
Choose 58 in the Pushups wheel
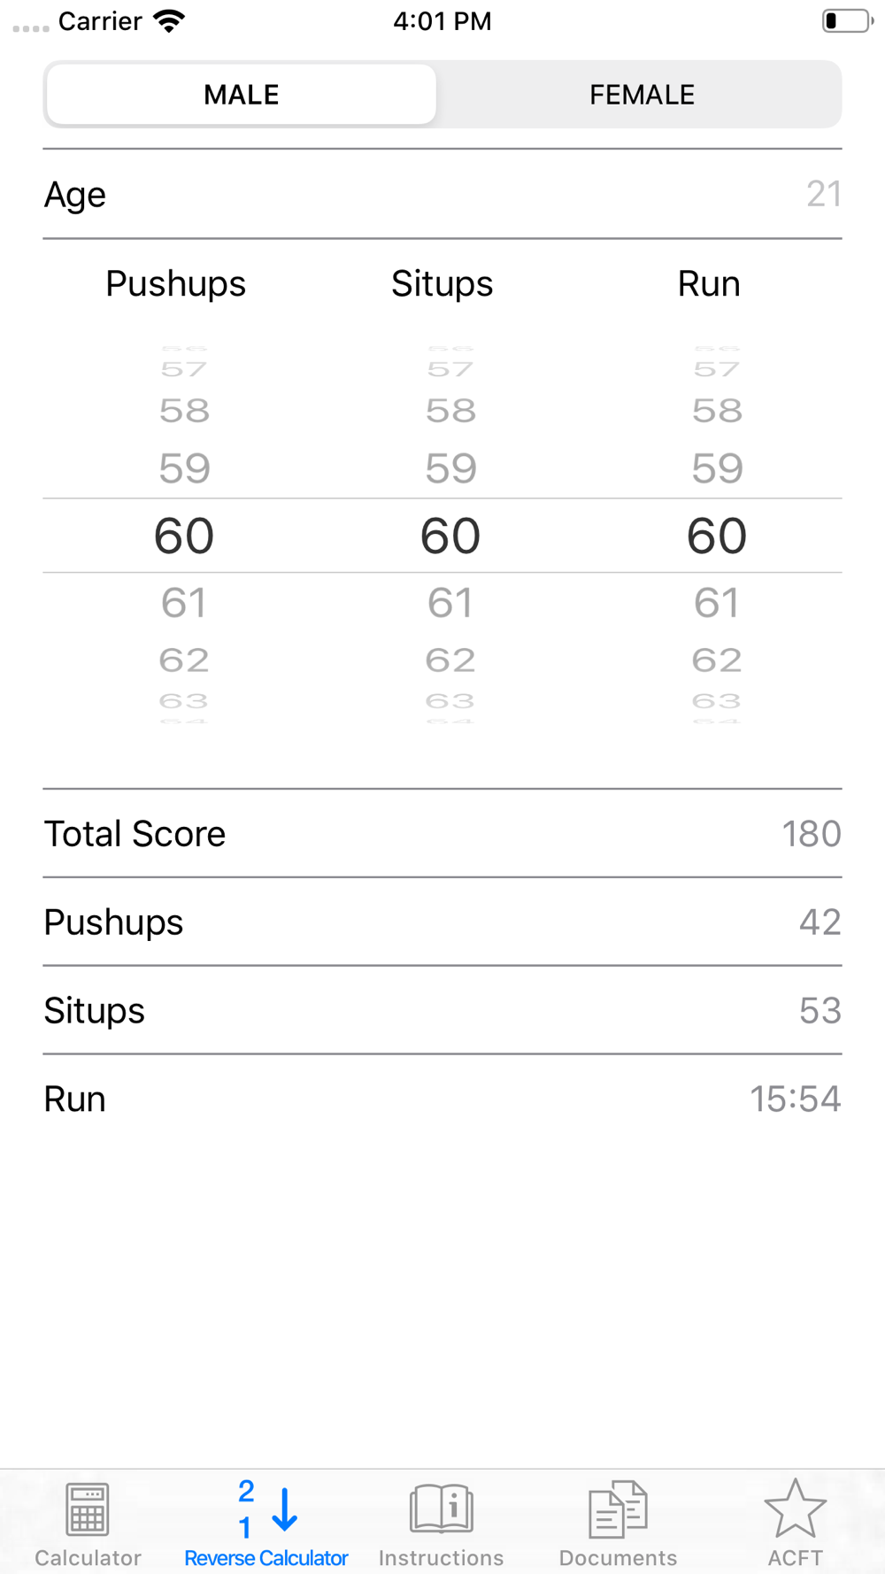point(184,411)
